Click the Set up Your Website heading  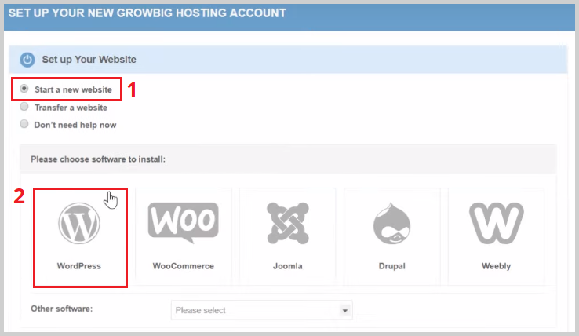(89, 60)
